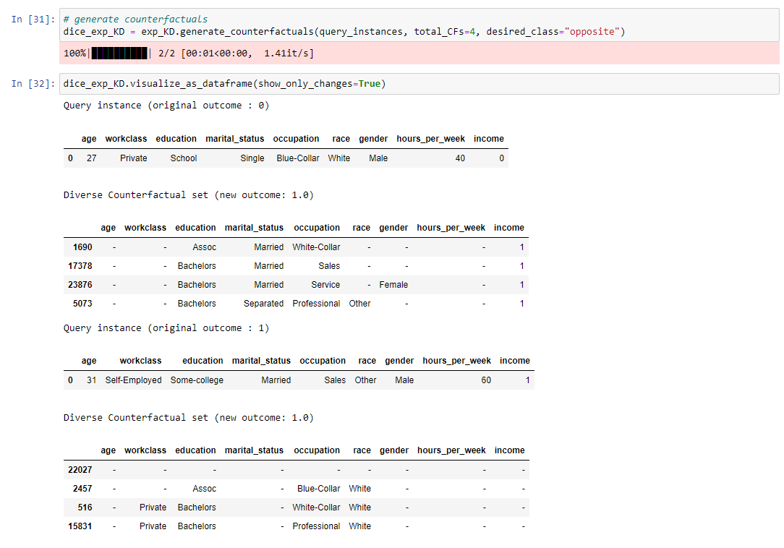Click the 100% progress bar showing 2/2
Screen dimensions: 784x548
point(145,53)
